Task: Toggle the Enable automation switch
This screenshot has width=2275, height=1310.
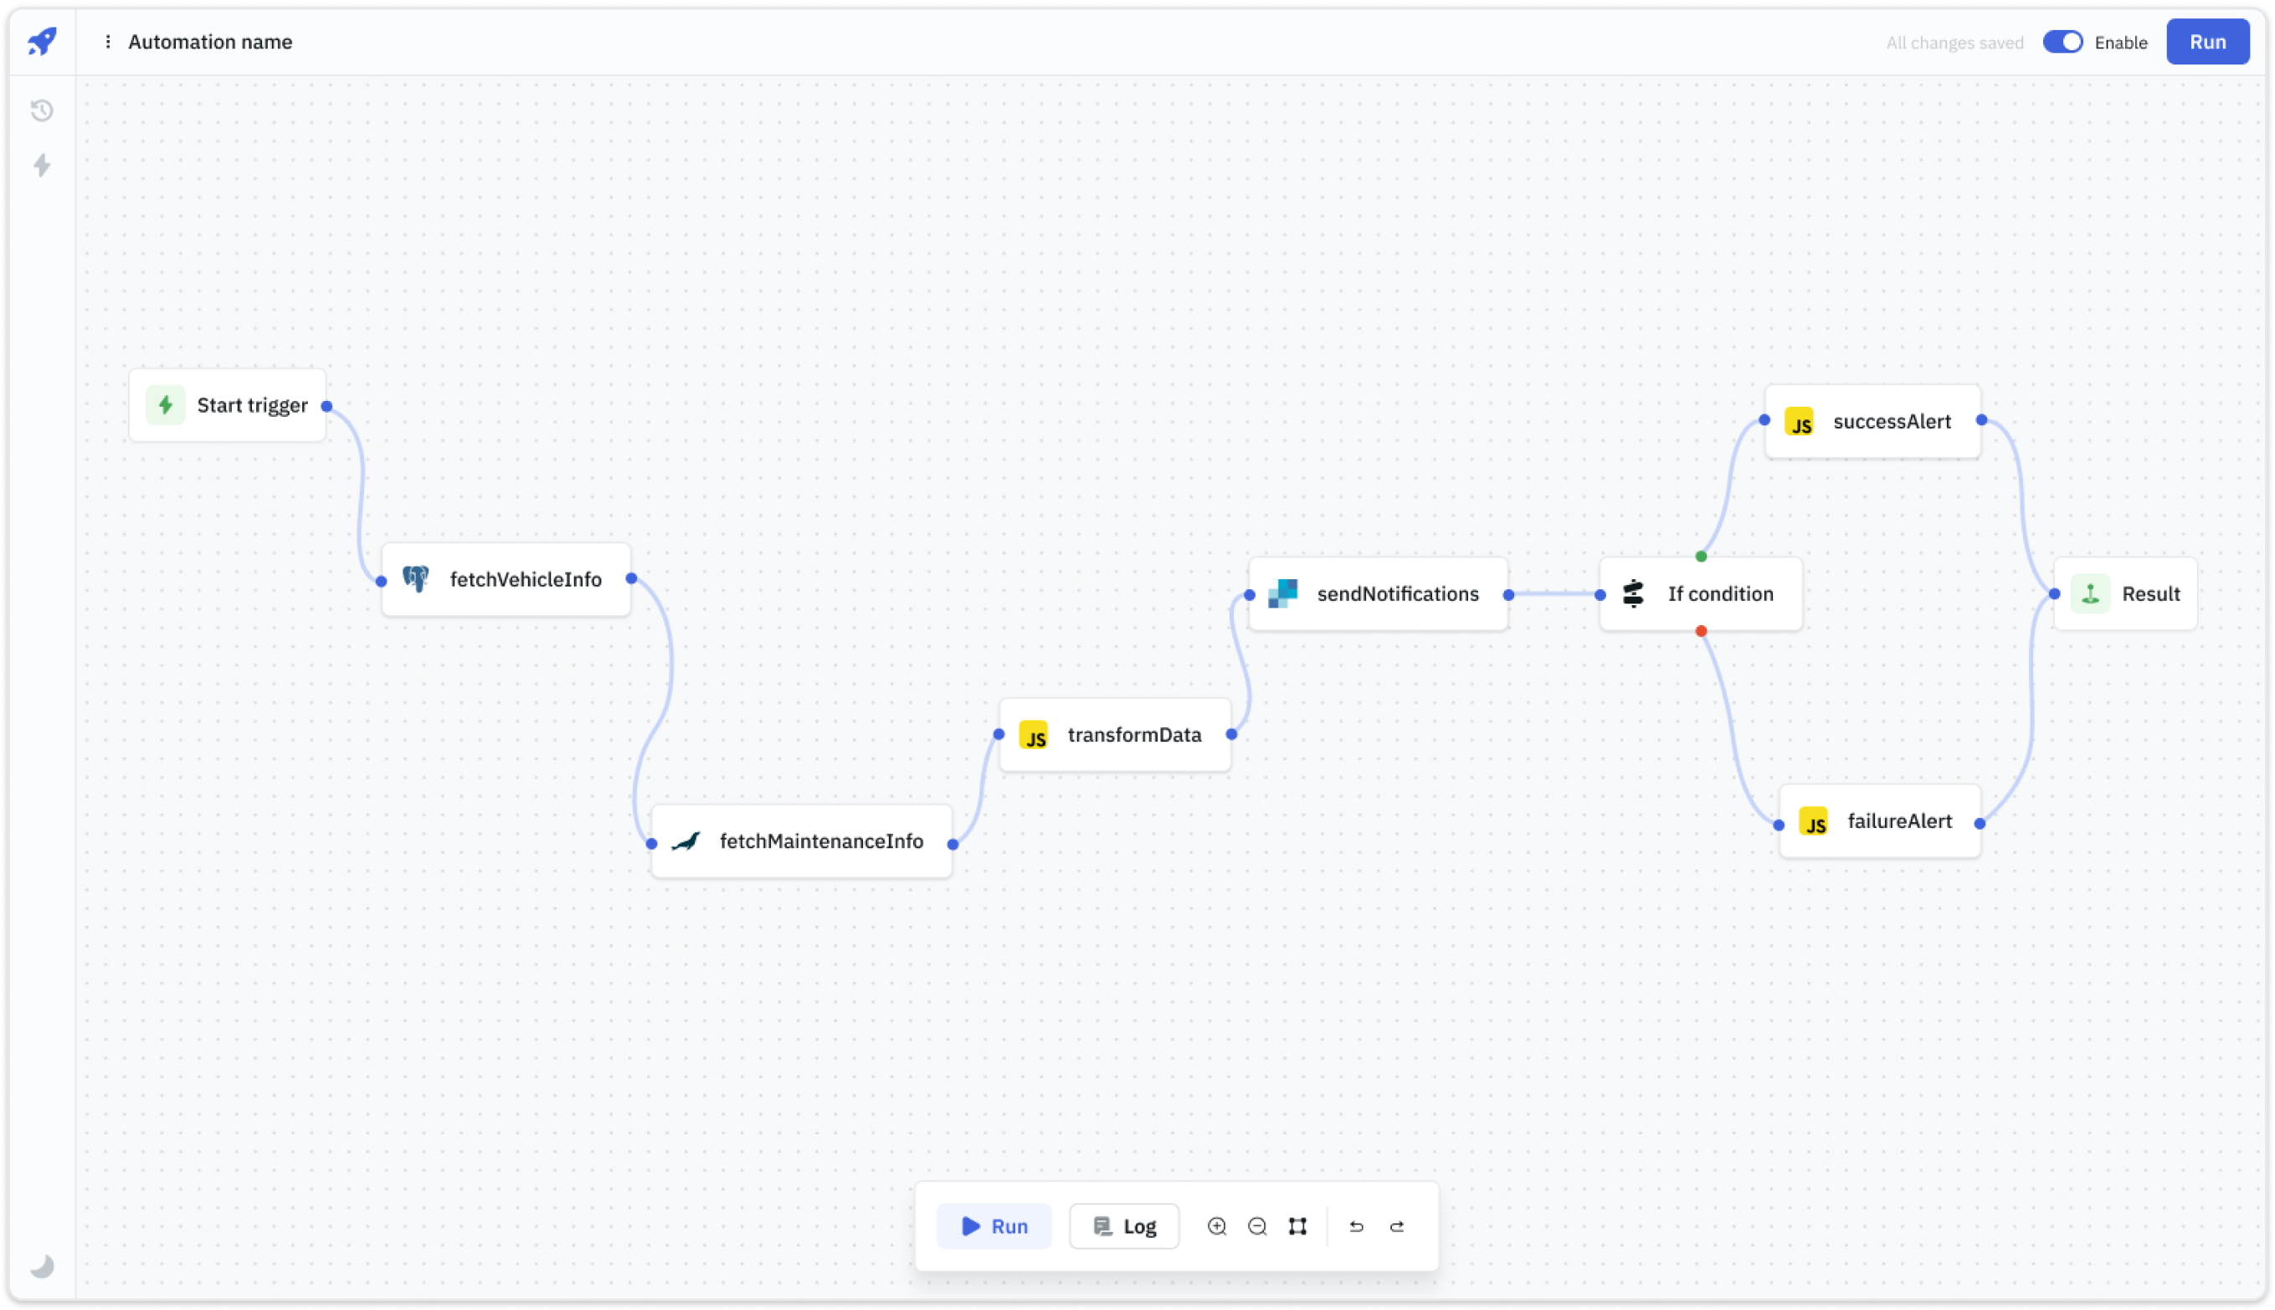Action: pos(2062,43)
